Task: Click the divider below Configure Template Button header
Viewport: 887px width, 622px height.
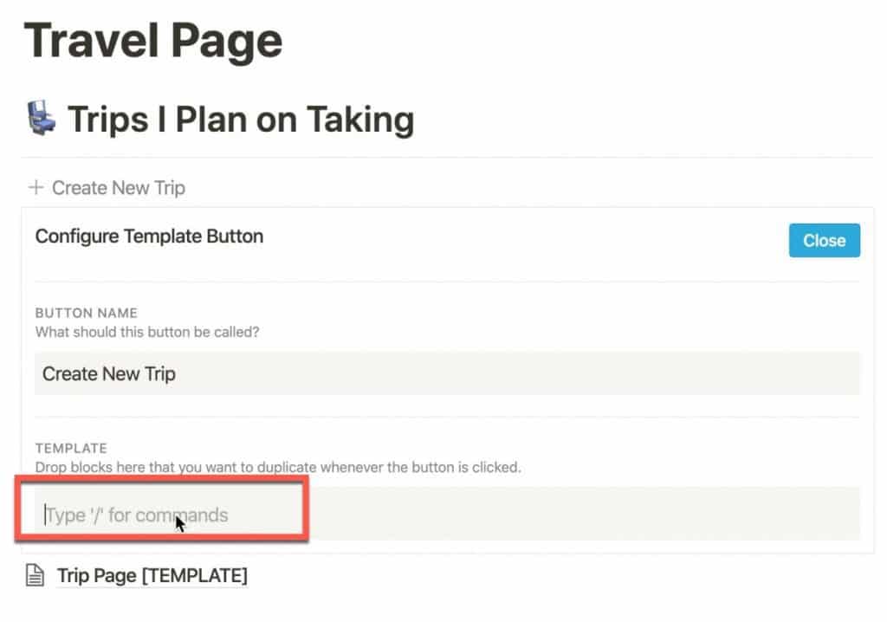Action: point(447,281)
